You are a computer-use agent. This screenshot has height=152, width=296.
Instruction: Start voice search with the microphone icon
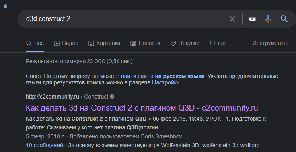point(268,19)
